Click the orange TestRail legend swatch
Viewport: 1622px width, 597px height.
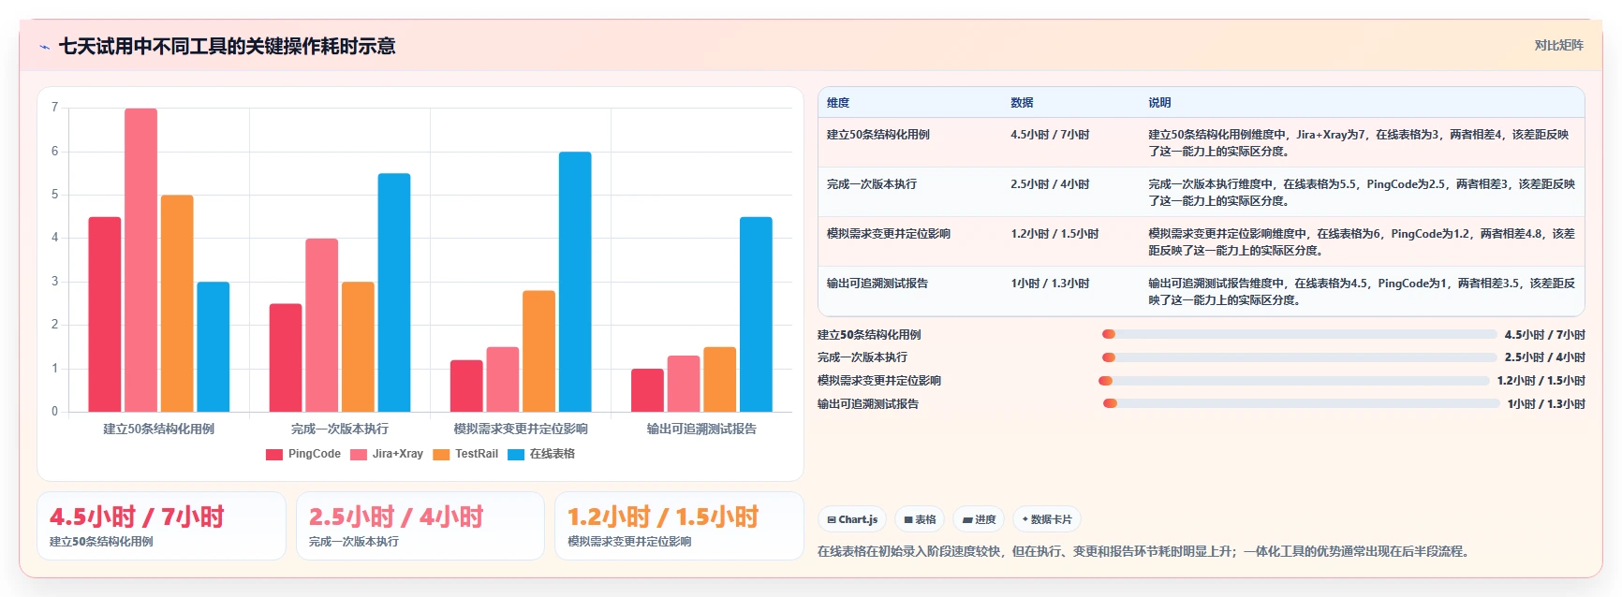(x=441, y=455)
